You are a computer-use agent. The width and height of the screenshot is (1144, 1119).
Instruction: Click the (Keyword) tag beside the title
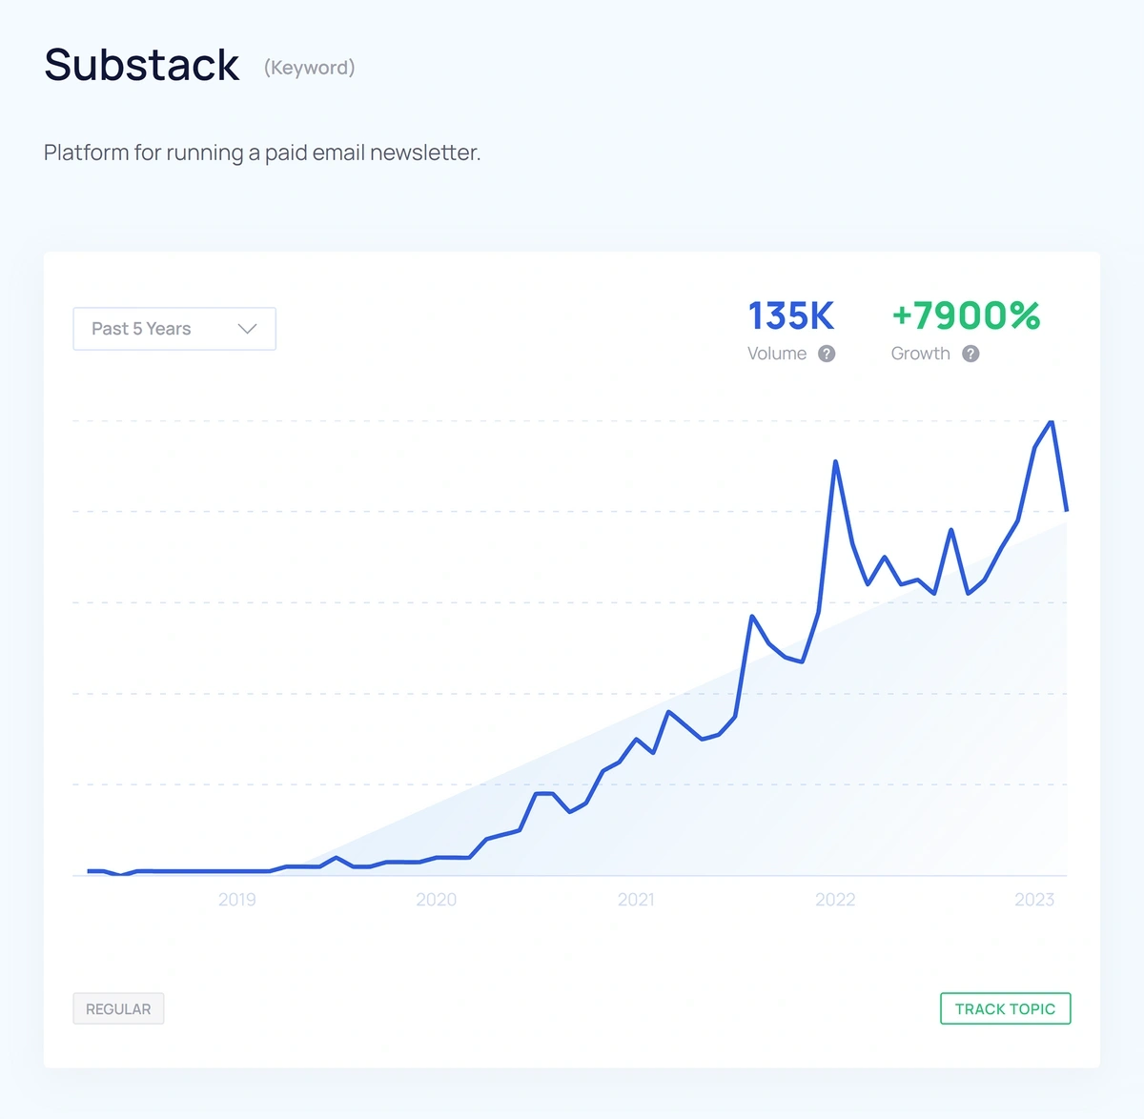(x=309, y=68)
